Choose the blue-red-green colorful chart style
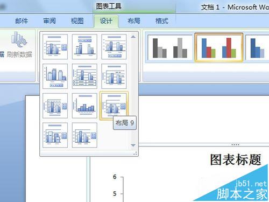 219,47
